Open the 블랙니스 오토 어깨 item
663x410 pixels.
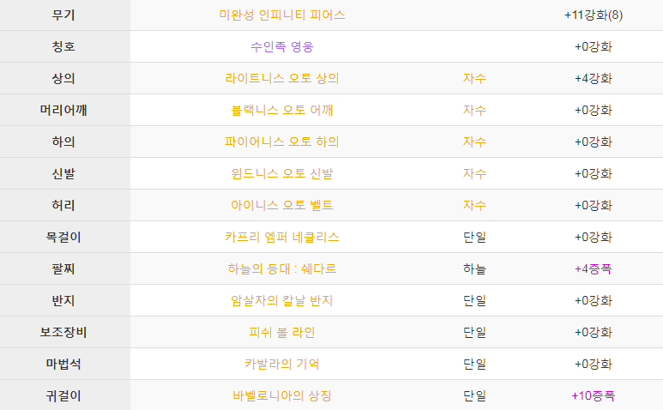282,110
